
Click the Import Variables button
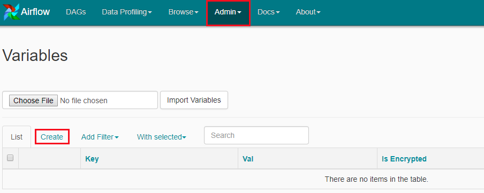pyautogui.click(x=194, y=100)
